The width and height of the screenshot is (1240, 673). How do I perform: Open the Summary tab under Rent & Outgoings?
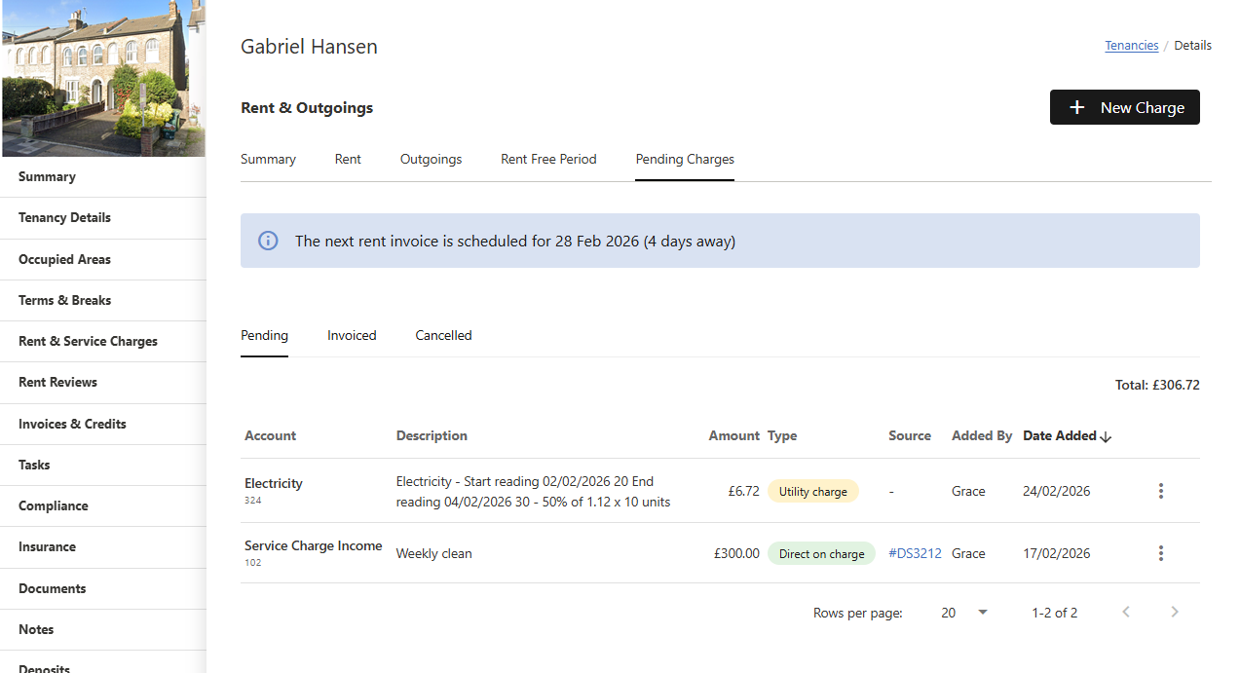click(x=268, y=159)
